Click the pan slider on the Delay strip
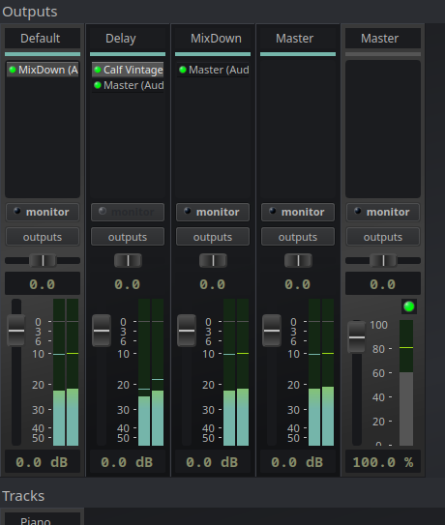This screenshot has width=445, height=525. coord(128,260)
